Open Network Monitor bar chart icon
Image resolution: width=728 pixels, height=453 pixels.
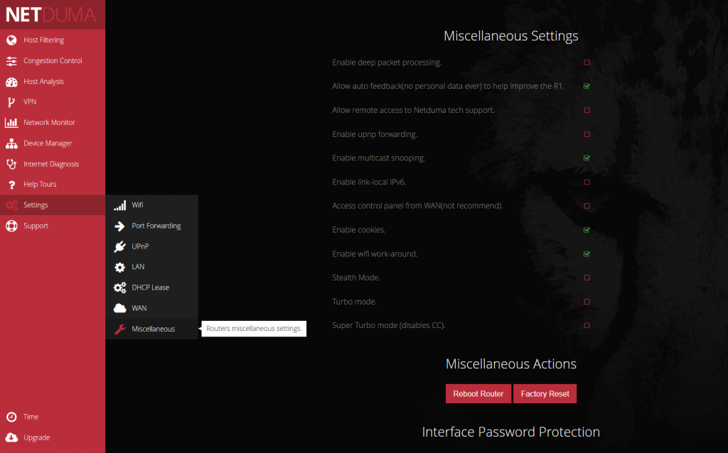point(11,123)
